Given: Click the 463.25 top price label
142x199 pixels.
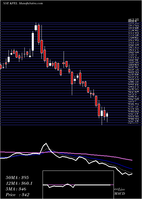Looking at the screenshot, I should coord(133,20).
